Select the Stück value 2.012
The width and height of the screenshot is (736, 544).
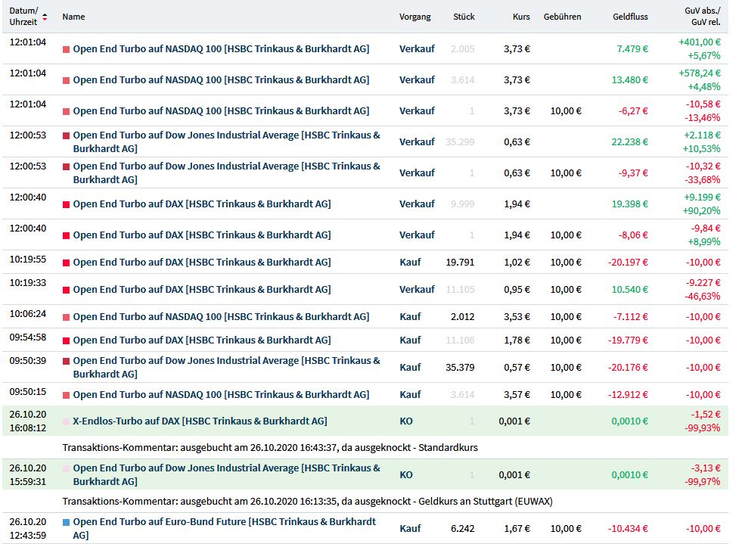pos(462,316)
